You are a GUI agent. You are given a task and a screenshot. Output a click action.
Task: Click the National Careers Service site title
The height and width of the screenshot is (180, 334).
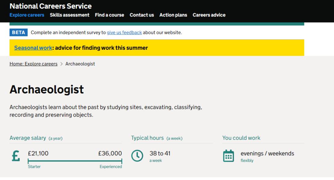(x=51, y=6)
